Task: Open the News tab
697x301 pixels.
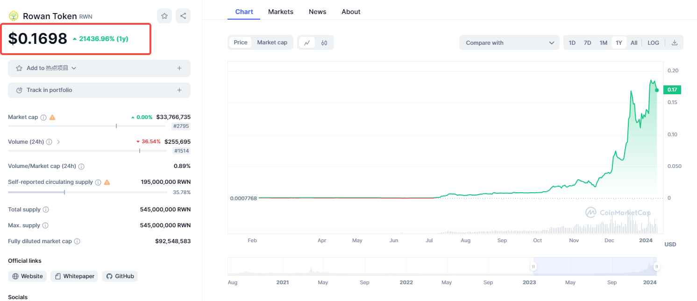Action: click(318, 12)
